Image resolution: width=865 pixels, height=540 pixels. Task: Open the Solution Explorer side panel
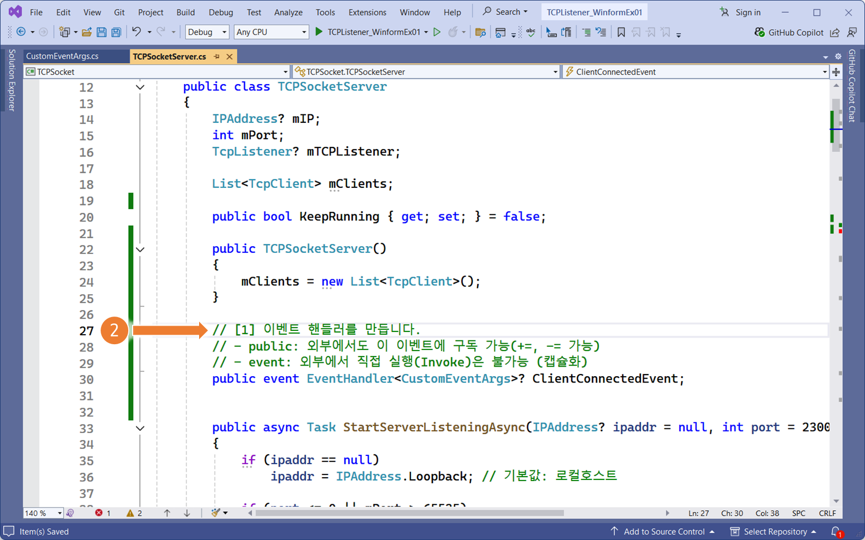coord(11,80)
